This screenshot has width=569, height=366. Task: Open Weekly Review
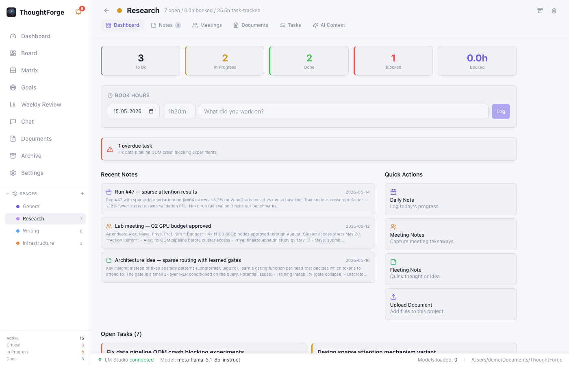[46, 105]
